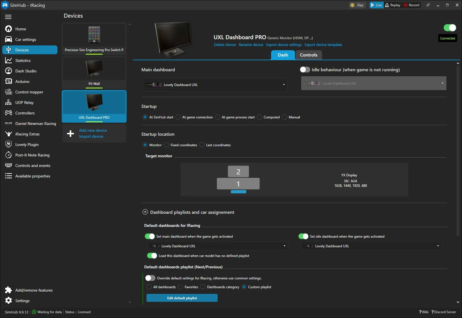Click the Controls and events keyboard icon
Screen dimensions: 462x318
[9, 166]
